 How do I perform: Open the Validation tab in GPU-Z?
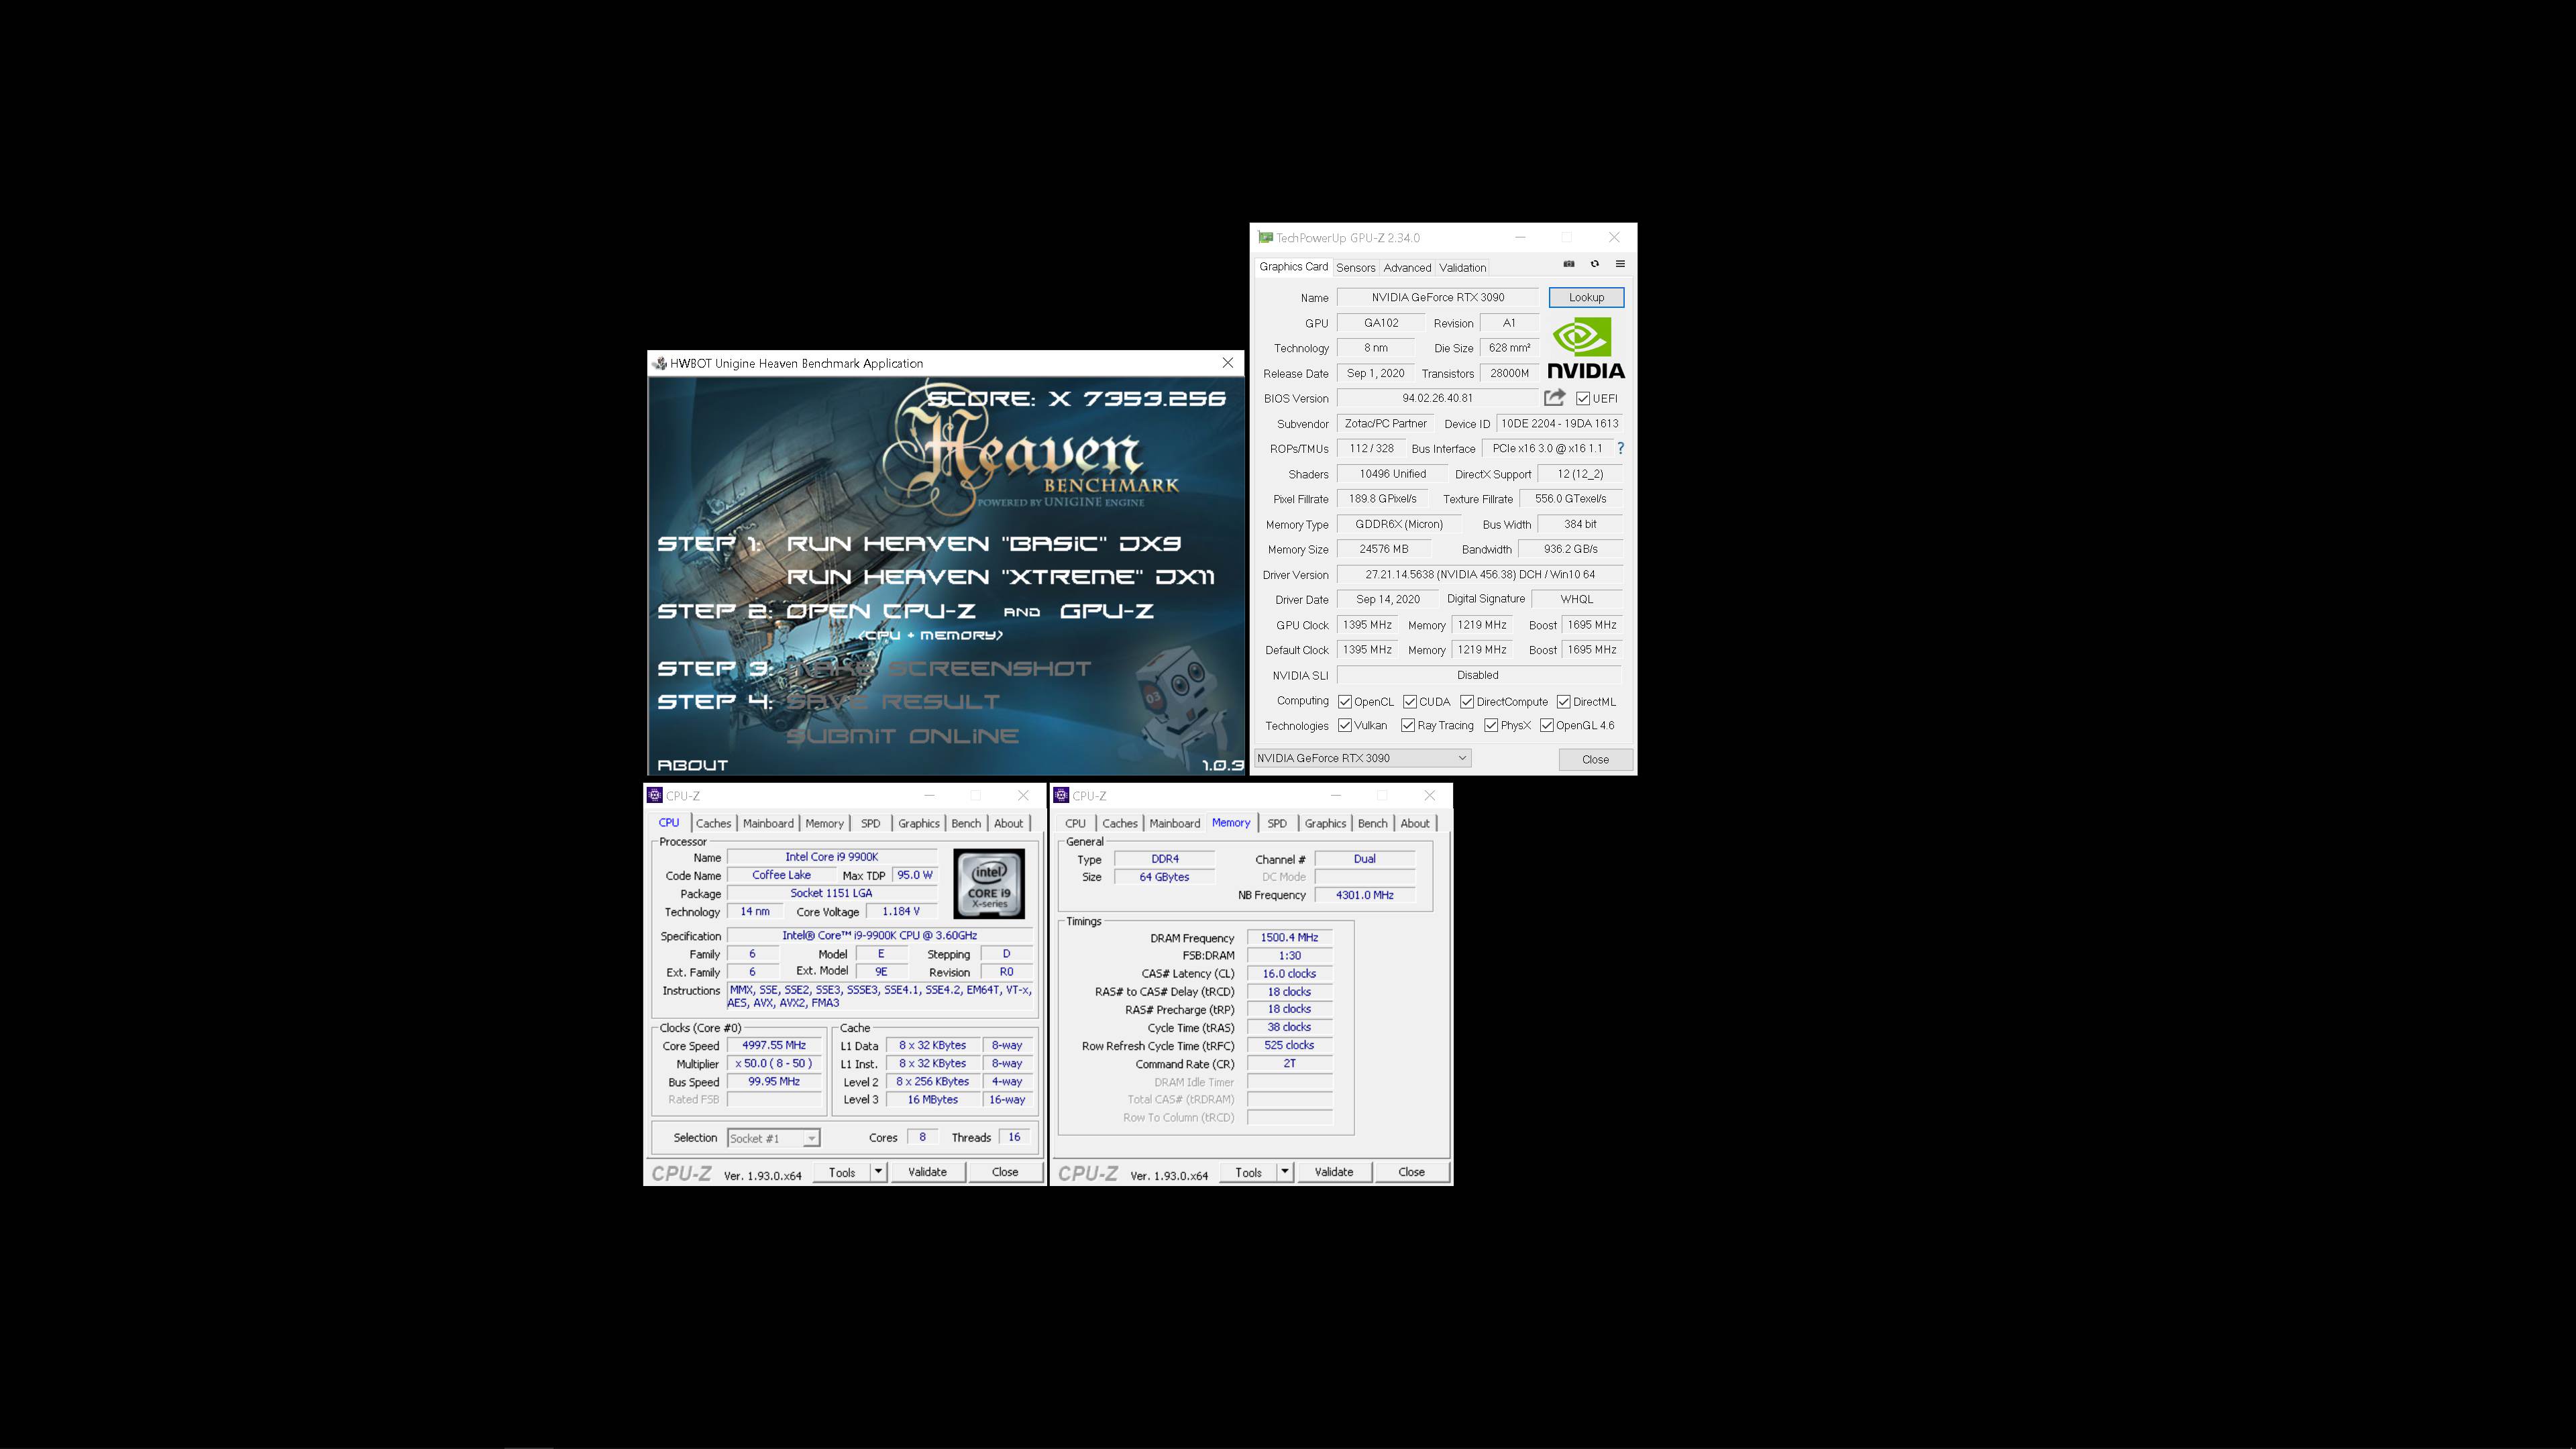[1463, 268]
